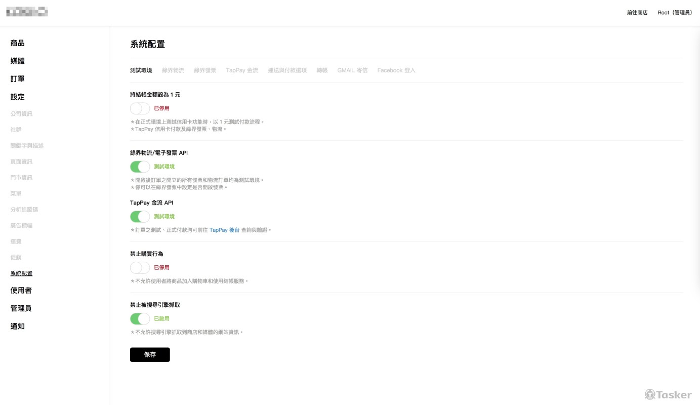
Task: Click the 保存 button
Action: [150, 355]
